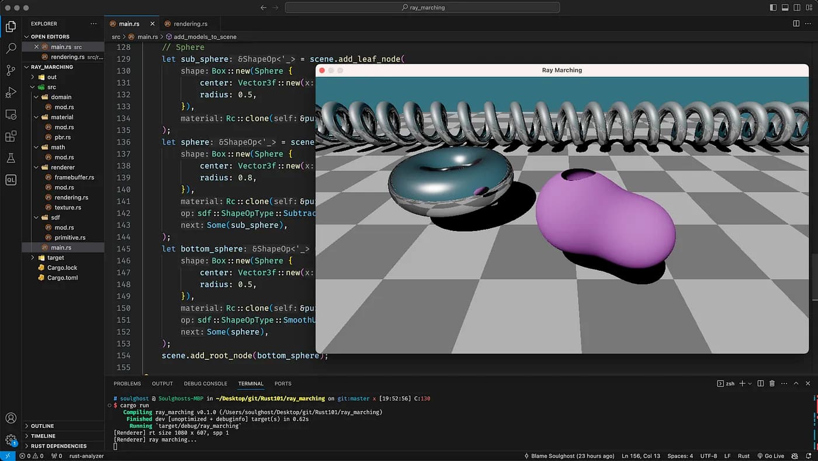
Task: Select the UTF-8 encoding indicator
Action: (708, 456)
